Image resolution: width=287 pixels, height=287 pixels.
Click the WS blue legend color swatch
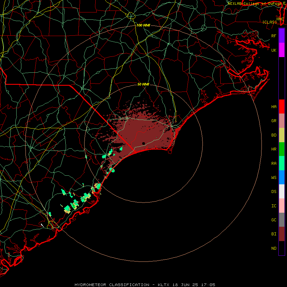[282, 177]
